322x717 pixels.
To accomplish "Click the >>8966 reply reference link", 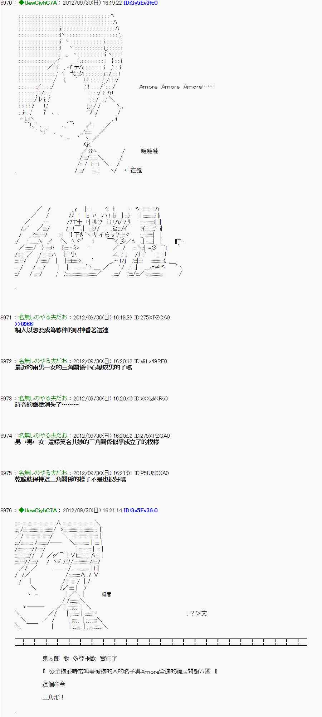I will point(24,324).
